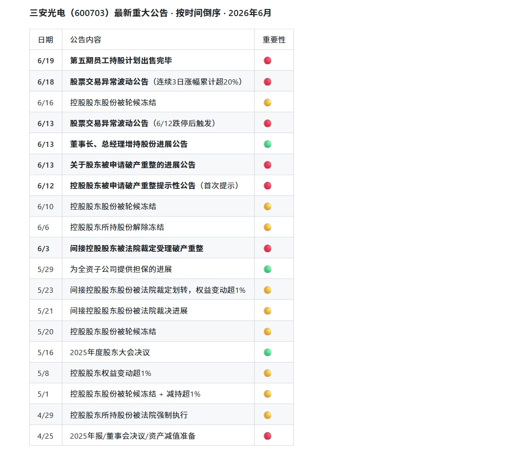Open 关于股东被申请破产重整的进展公告
Screen dimensions: 524x450
tap(133, 165)
